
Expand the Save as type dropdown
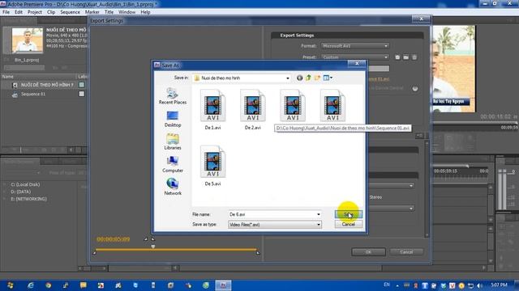point(275,225)
